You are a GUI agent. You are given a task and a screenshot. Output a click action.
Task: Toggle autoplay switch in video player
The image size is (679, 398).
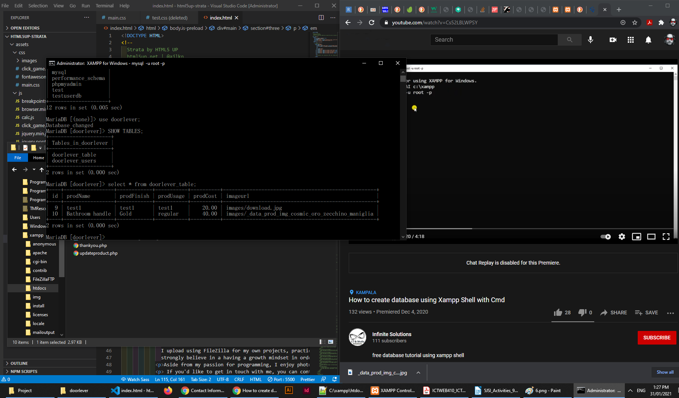coord(606,237)
